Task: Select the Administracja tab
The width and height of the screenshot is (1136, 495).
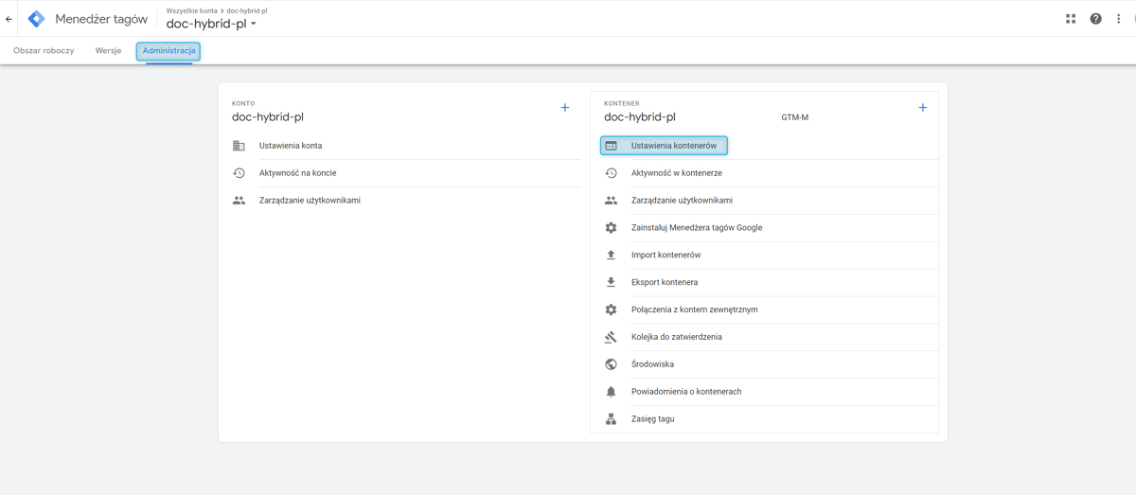Action: pyautogui.click(x=169, y=51)
